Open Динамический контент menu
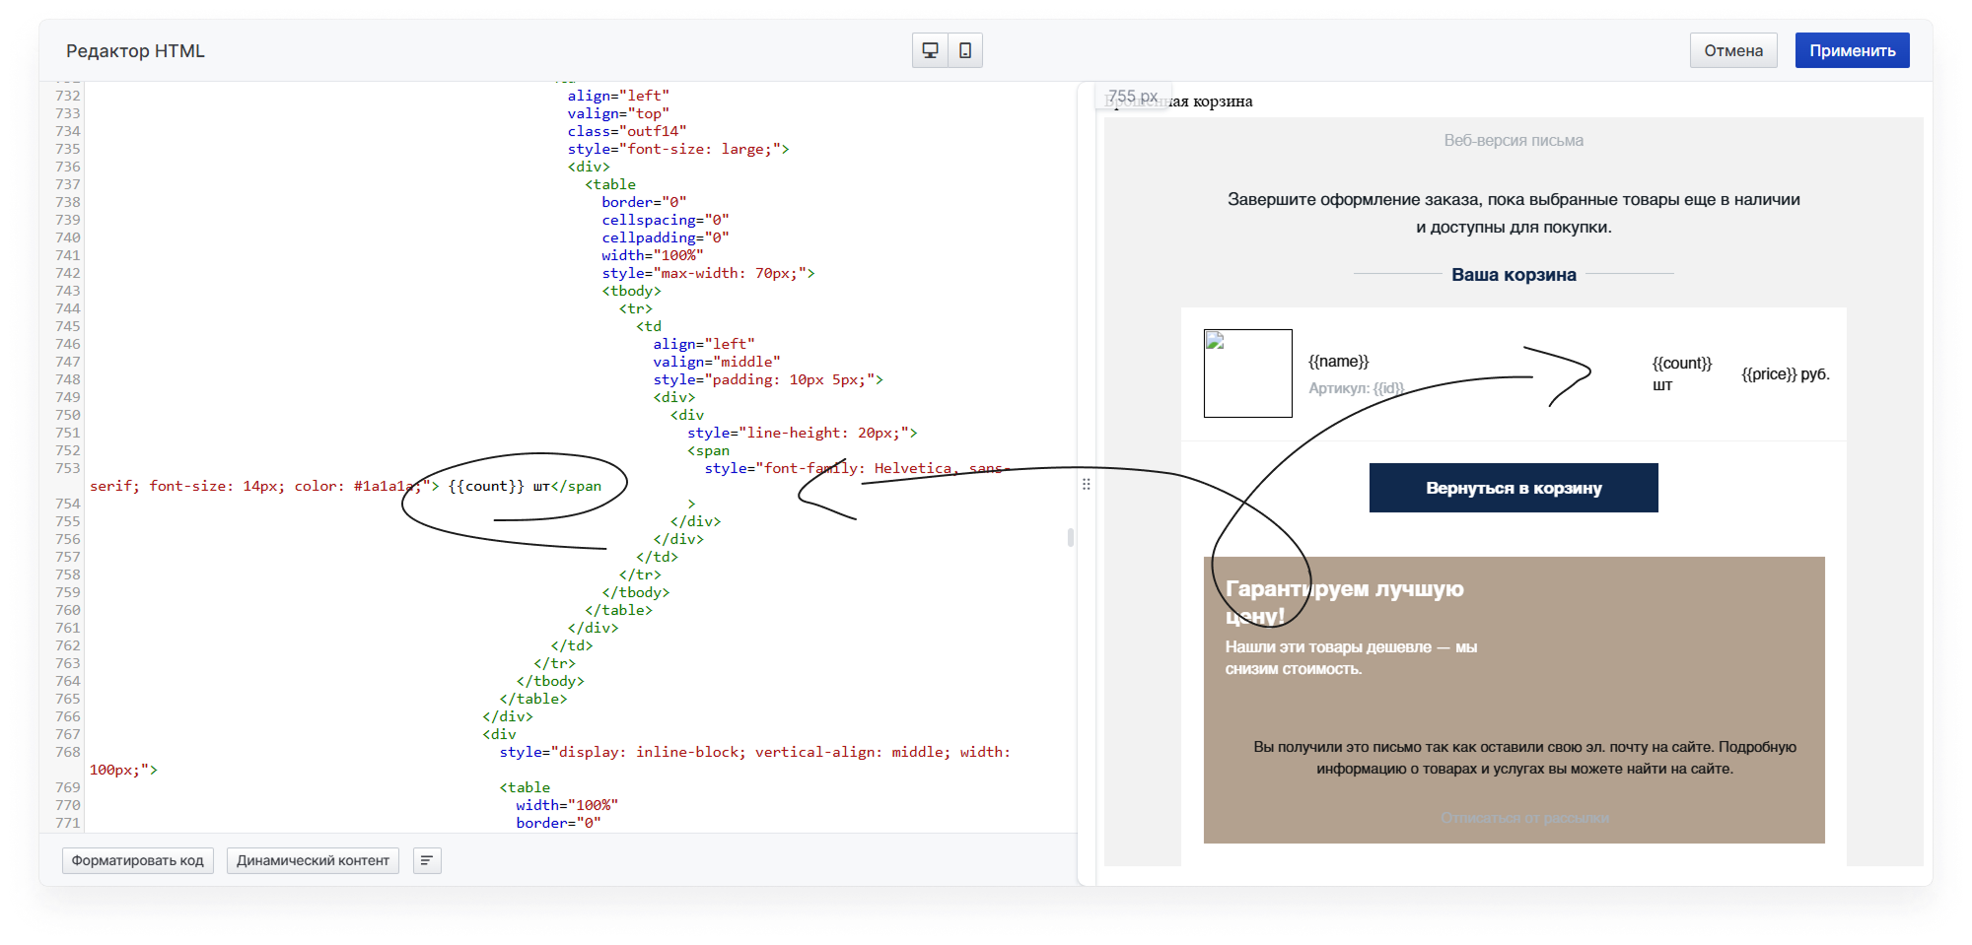Image resolution: width=1972 pixels, height=945 pixels. pos(313,860)
